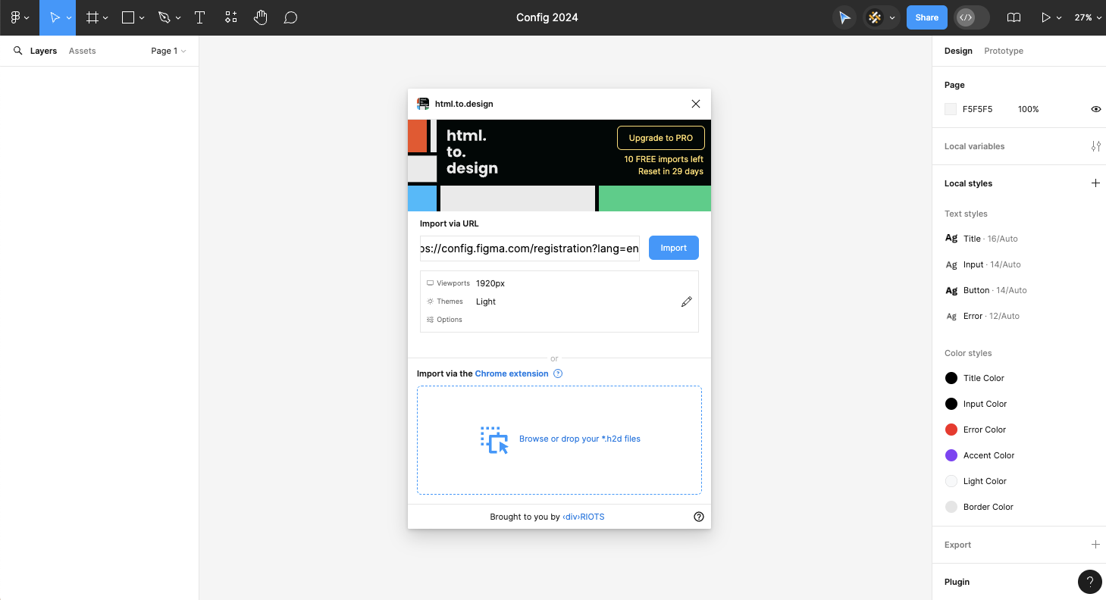Viewport: 1106px width, 600px height.
Task: Click Chrome extension help info icon
Action: point(558,373)
